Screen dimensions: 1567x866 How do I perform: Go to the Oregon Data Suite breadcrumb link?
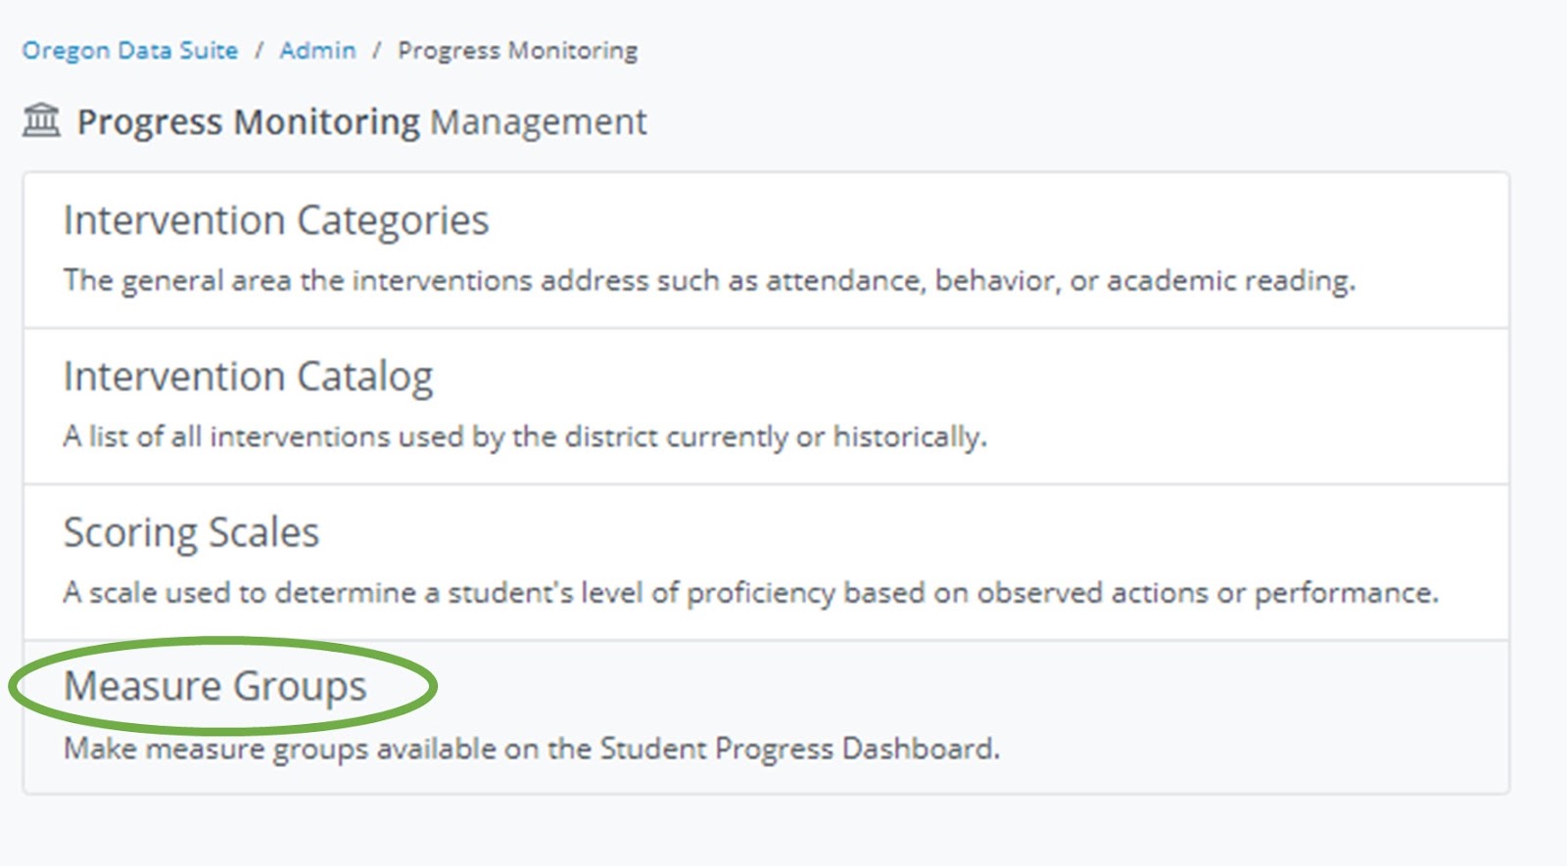(130, 51)
